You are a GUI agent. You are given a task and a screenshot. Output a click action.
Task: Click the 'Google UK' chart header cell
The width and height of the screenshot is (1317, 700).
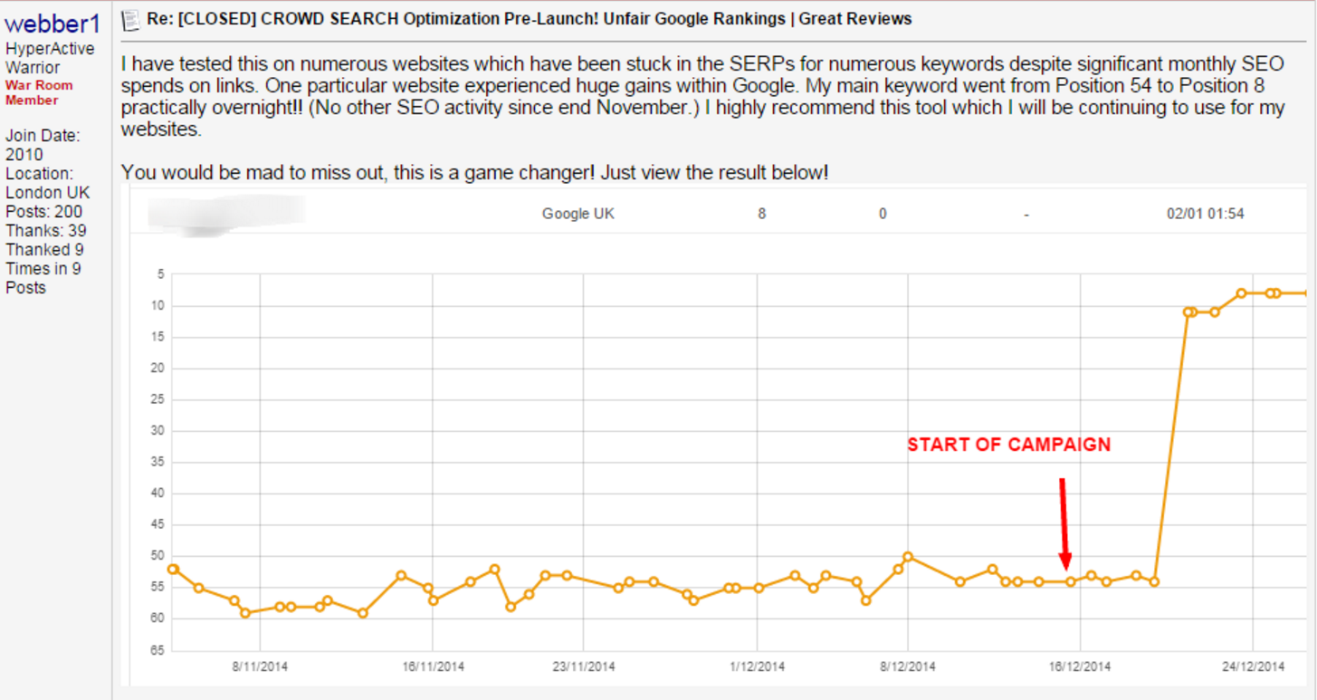[578, 214]
